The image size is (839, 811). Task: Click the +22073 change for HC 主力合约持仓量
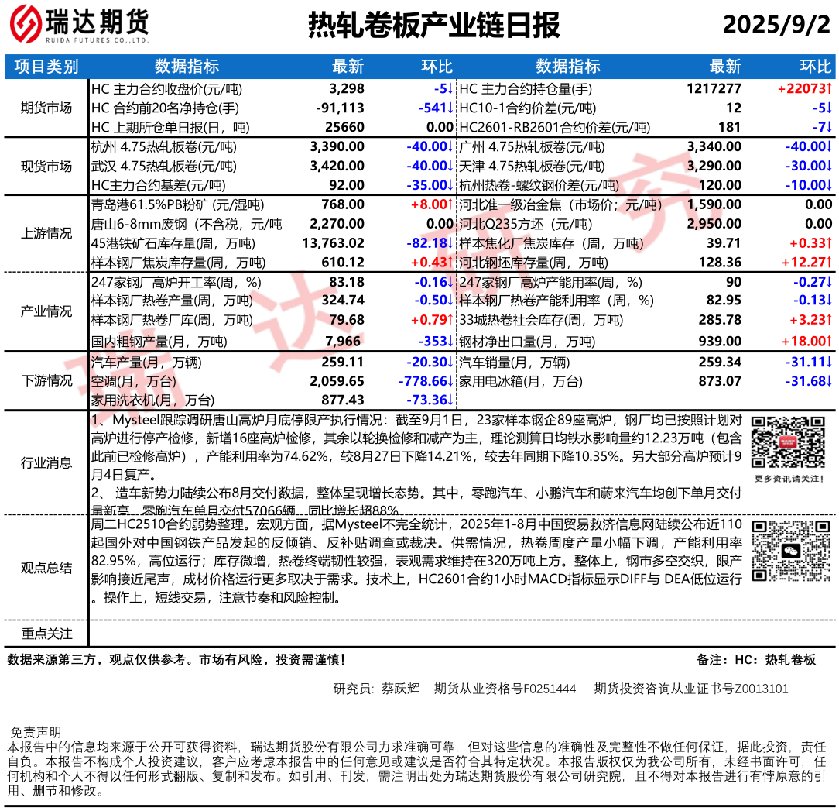[x=804, y=88]
